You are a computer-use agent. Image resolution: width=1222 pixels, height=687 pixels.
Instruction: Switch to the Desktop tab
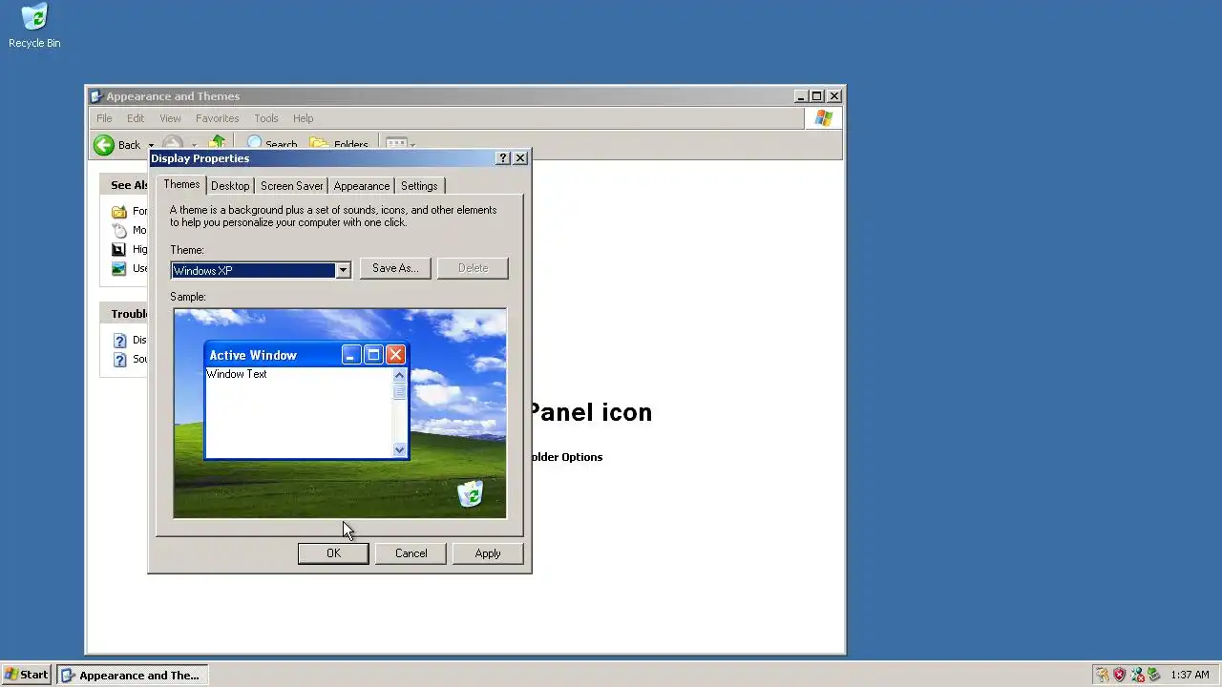pos(230,186)
